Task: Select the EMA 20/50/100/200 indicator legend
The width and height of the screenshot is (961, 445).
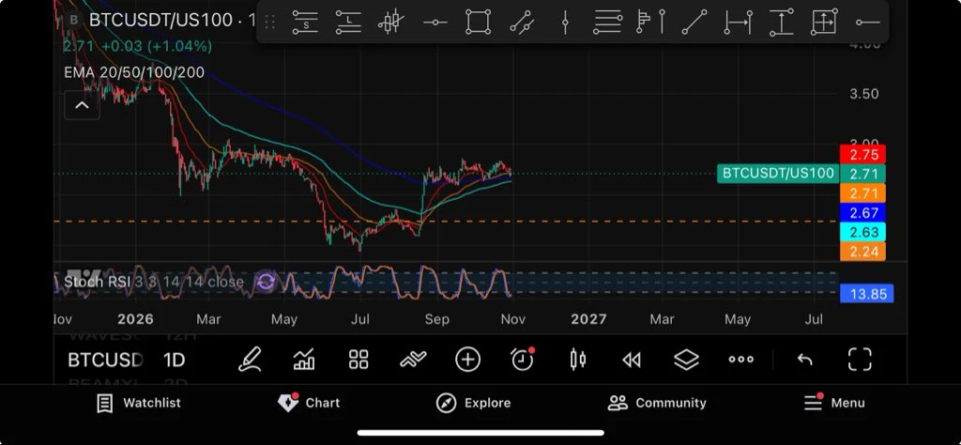Action: tap(134, 72)
